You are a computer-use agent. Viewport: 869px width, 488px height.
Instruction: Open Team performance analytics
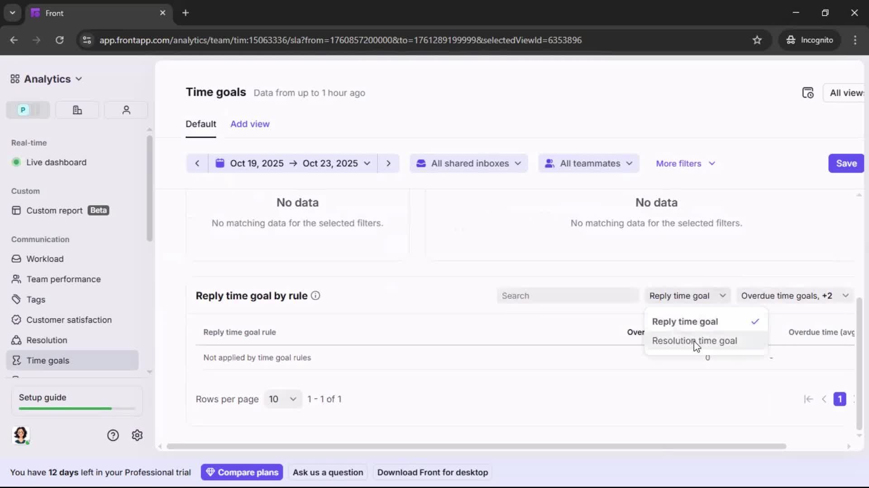63,279
